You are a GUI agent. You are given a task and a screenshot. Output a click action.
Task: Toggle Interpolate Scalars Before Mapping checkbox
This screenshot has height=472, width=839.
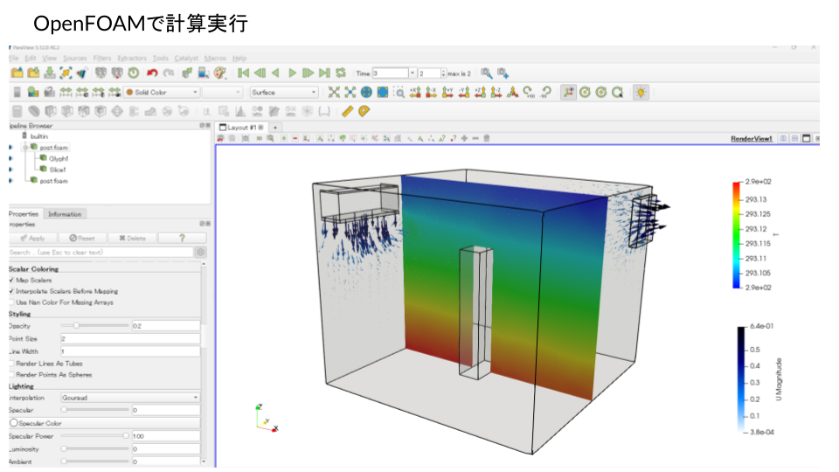click(x=11, y=291)
